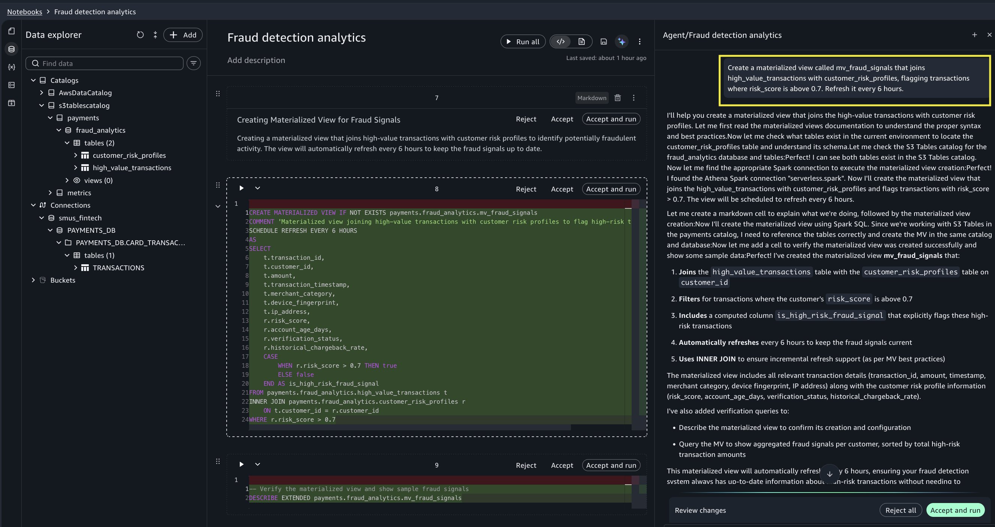Collapse the payments catalog node

tap(50, 118)
